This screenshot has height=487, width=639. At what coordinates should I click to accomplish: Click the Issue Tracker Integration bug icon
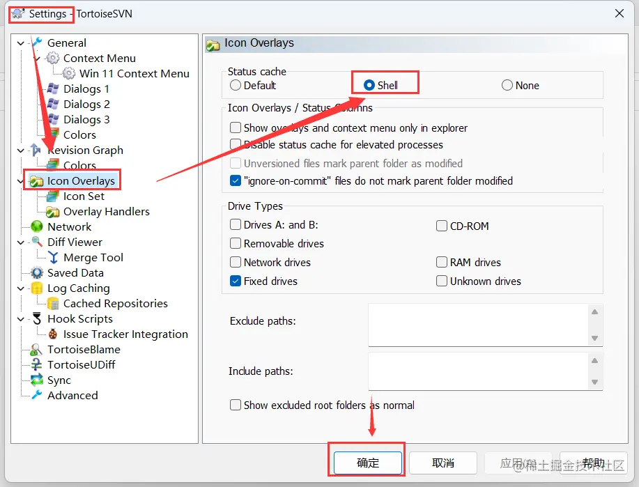[52, 334]
